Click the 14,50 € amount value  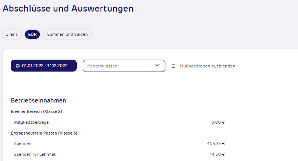pos(217,154)
